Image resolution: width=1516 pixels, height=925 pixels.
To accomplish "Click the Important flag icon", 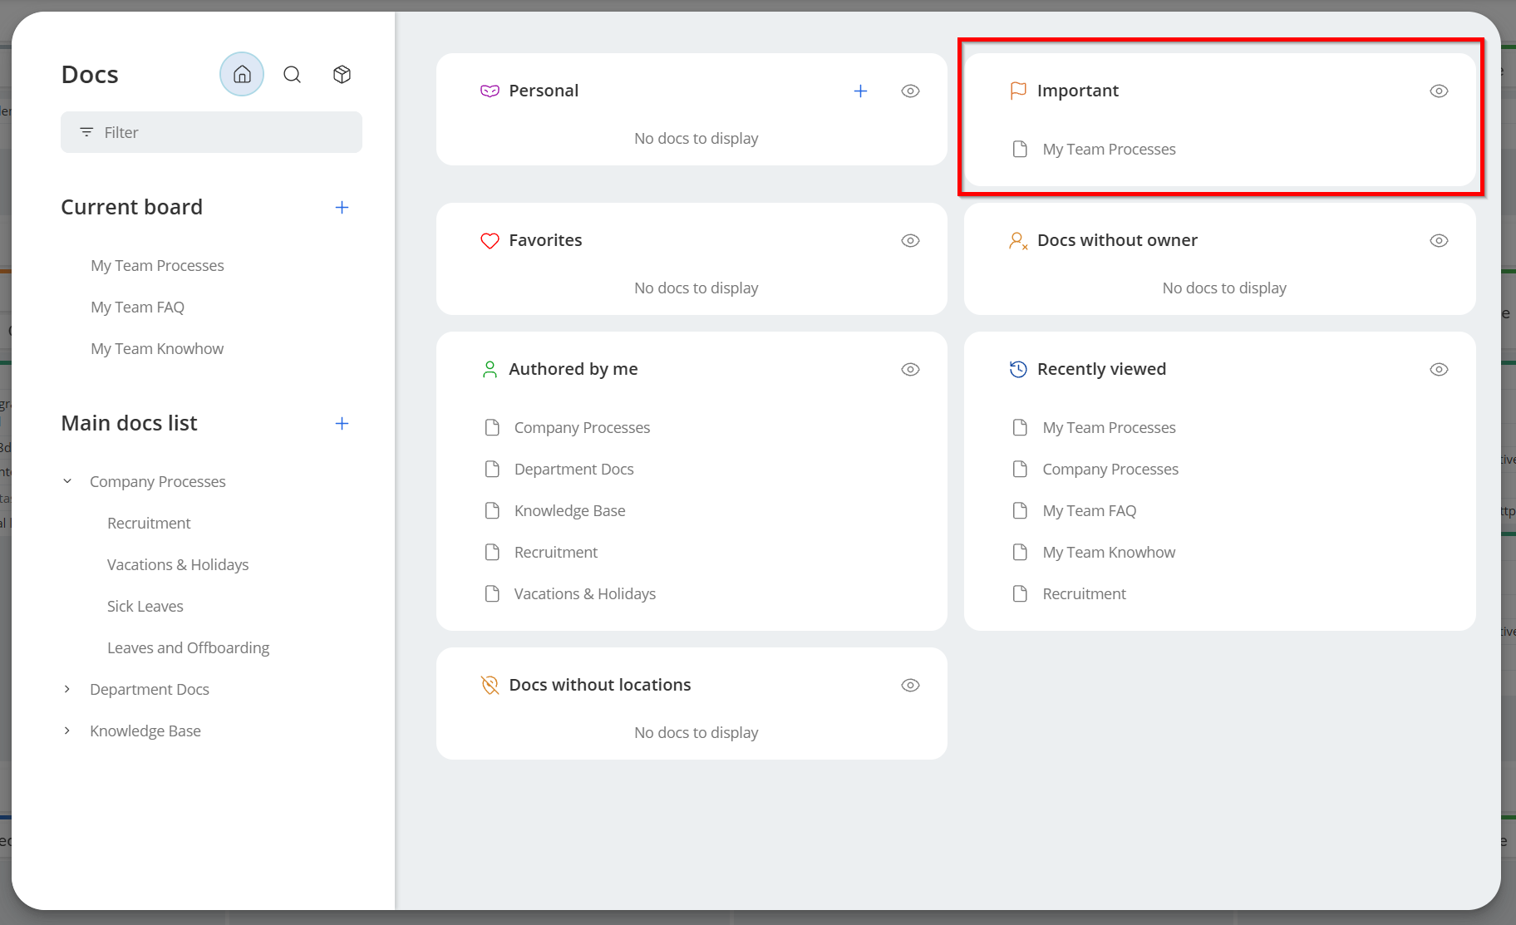I will point(1018,91).
